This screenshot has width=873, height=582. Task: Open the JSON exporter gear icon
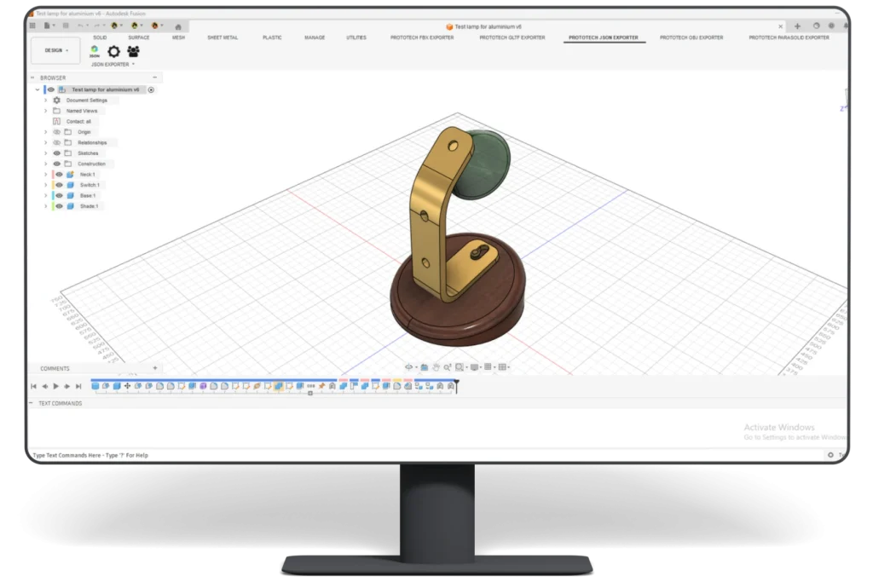pos(113,51)
